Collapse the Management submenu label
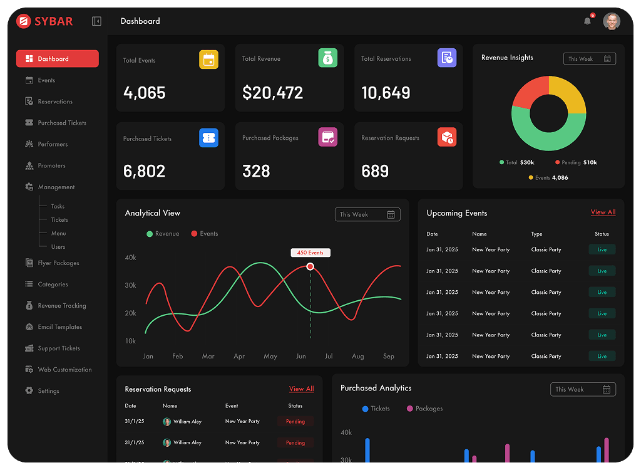This screenshot has height=470, width=641. click(56, 187)
